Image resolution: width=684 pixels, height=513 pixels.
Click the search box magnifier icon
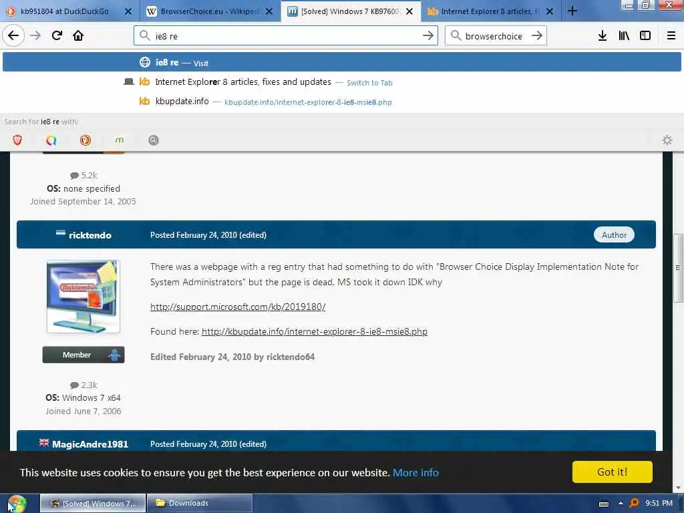pyautogui.click(x=456, y=36)
